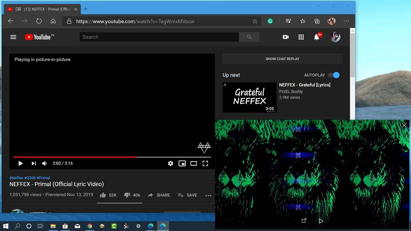Return to tab from picture-in-picture
This screenshot has height=231, width=411.
pos(304,221)
